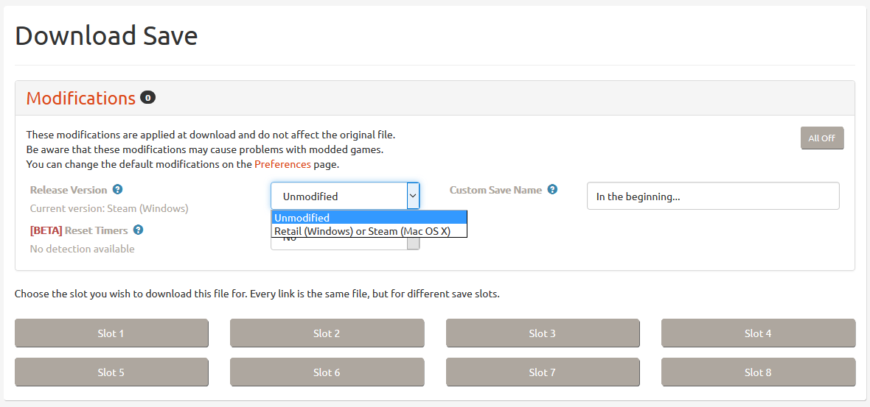Download save for Slot 8

tap(758, 372)
